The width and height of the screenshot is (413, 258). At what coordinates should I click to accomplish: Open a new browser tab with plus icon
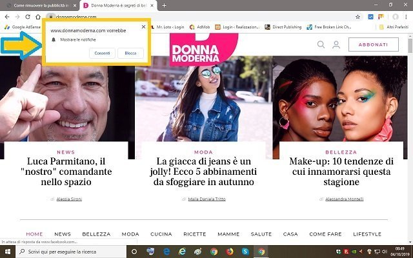(x=164, y=5)
